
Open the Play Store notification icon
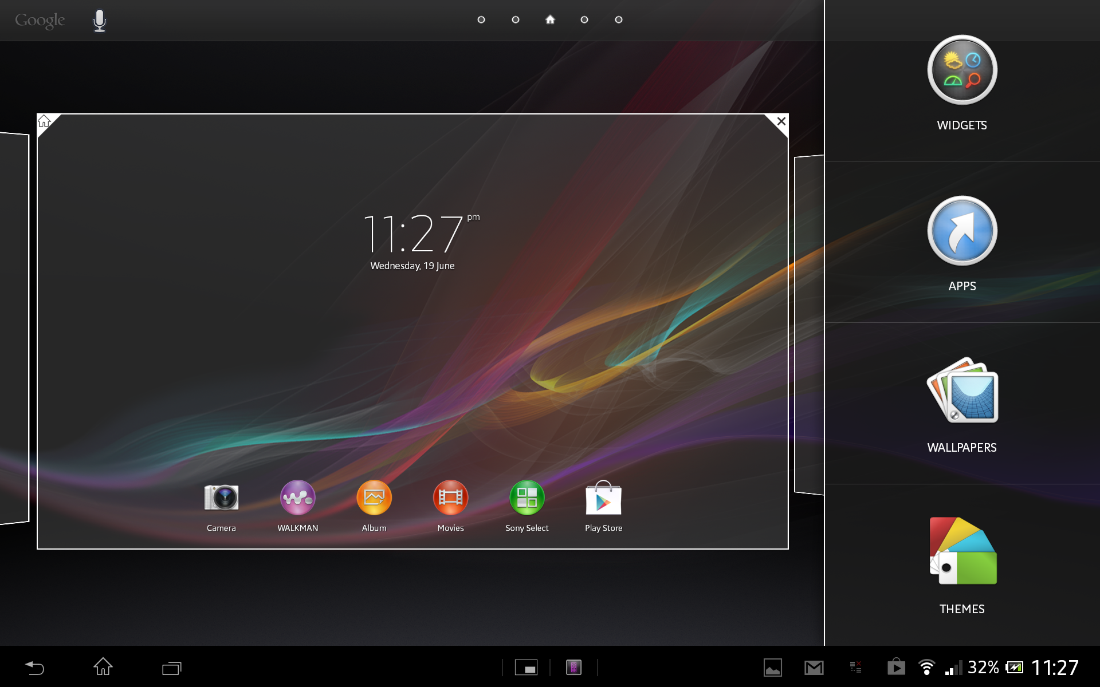(x=896, y=666)
